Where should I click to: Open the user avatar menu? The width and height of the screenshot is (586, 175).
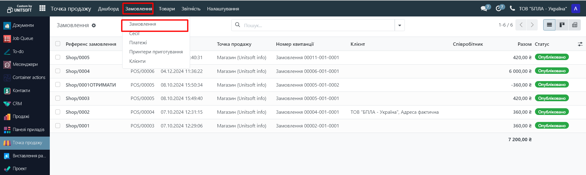click(576, 9)
